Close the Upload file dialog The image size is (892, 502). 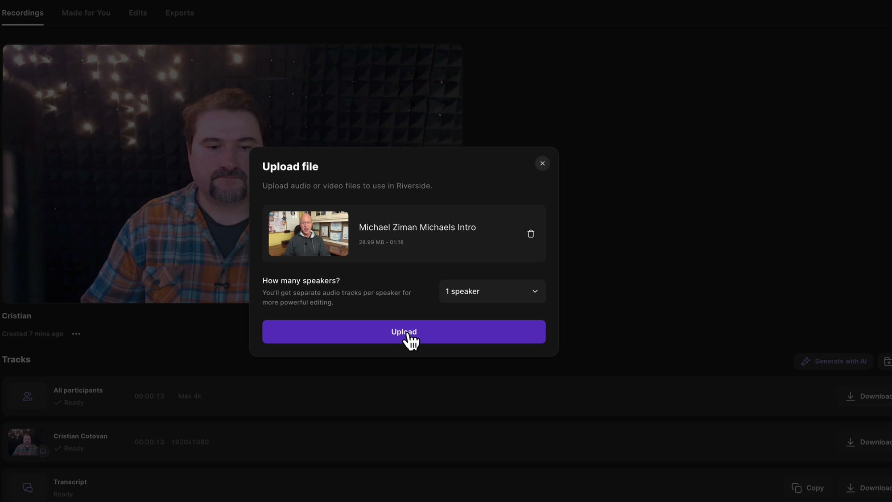tap(542, 163)
